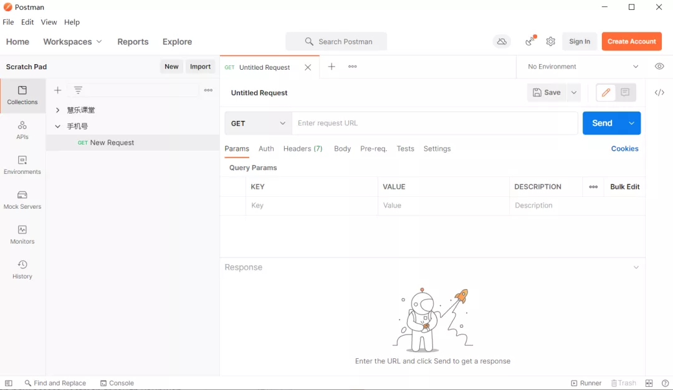Open the No Environment dropdown
This screenshot has width=673, height=390.
583,67
